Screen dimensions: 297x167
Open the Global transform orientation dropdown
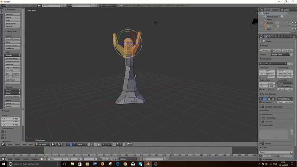(x=80, y=144)
